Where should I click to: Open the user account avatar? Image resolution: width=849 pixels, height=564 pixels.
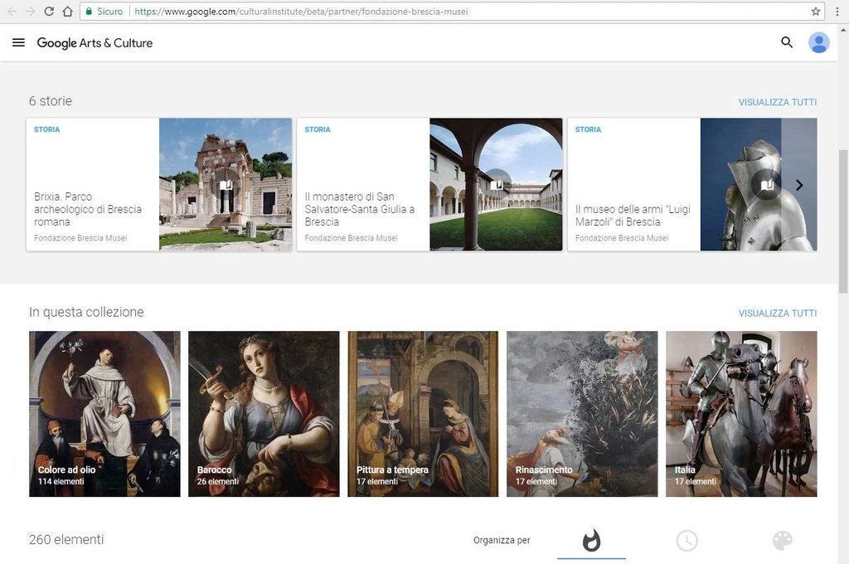point(818,42)
